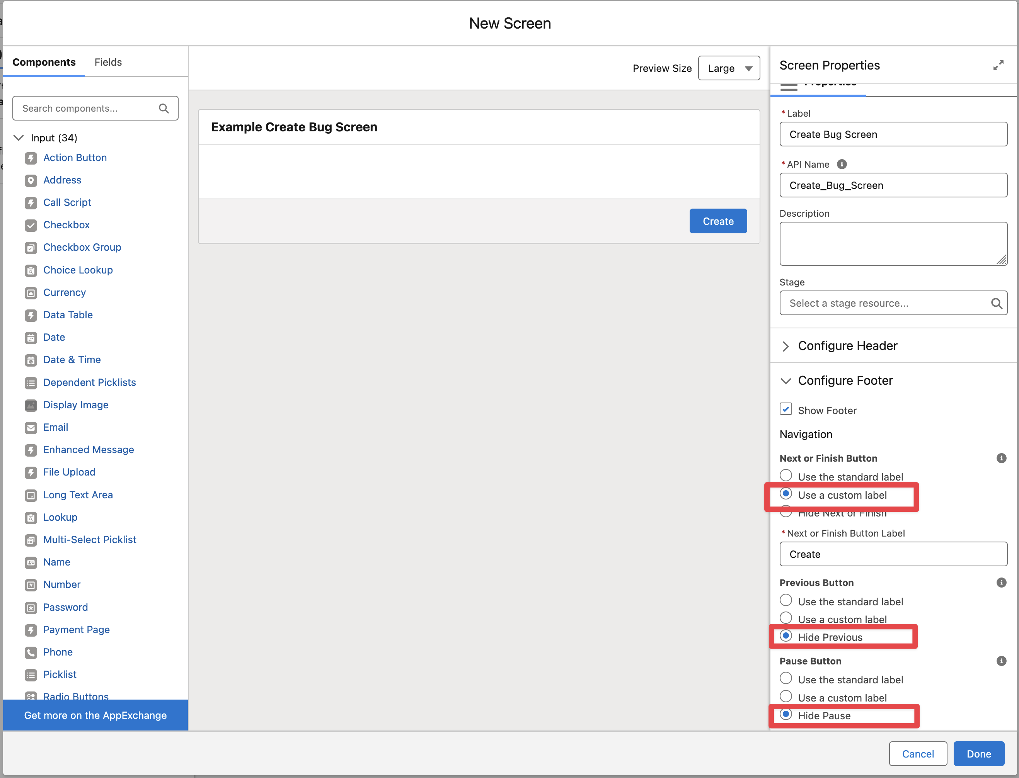Click the magnifier in Search components box
The height and width of the screenshot is (778, 1019).
tap(164, 109)
